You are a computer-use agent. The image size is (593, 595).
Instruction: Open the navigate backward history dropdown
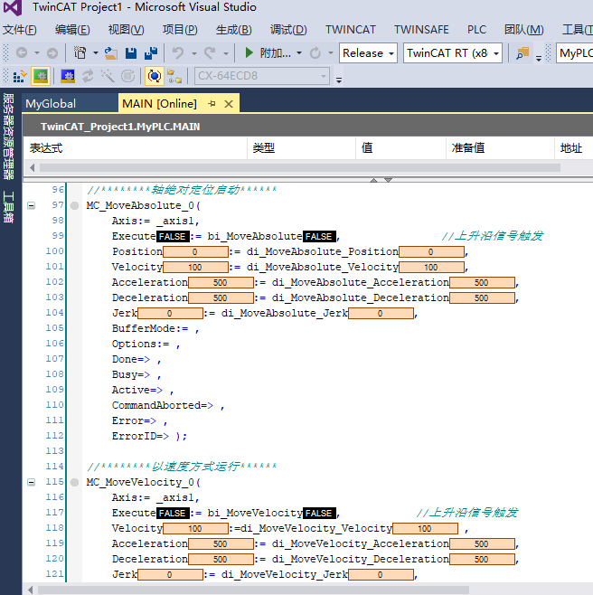37,53
